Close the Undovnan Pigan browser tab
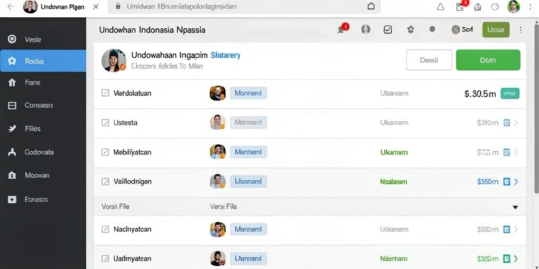This screenshot has height=269, width=539. 96,6
